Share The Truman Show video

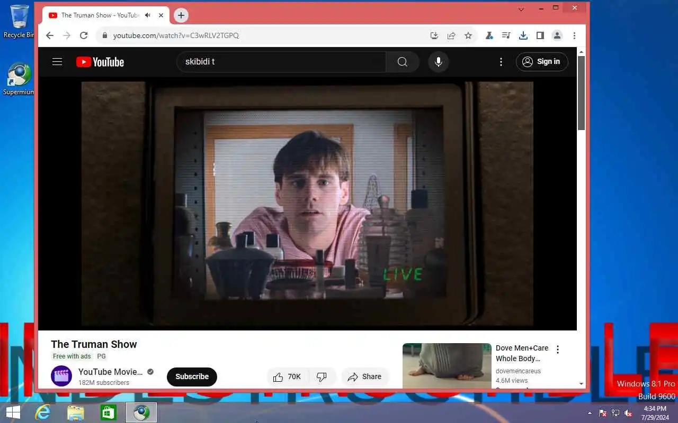coord(365,377)
